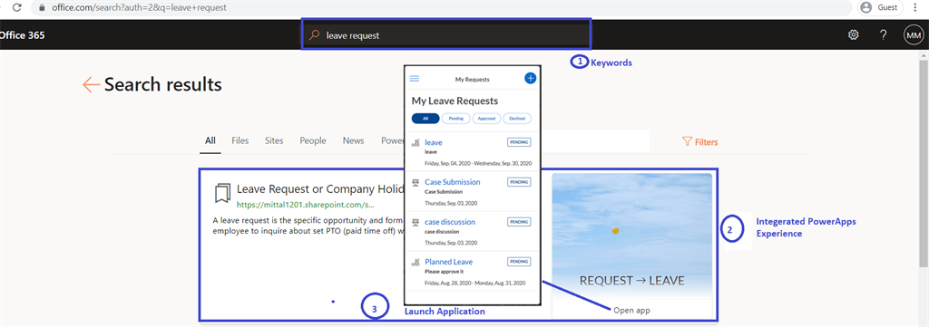Open the MM account avatar
The width and height of the screenshot is (929, 327).
(913, 35)
